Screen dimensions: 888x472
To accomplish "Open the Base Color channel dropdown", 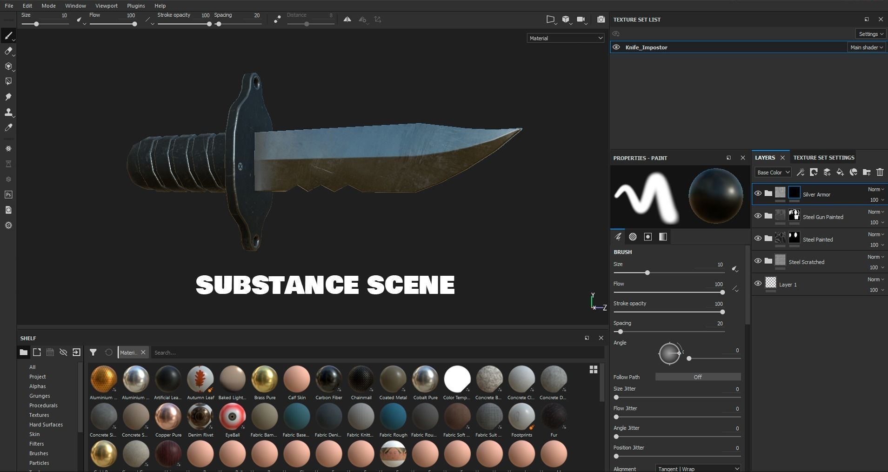I will coord(773,173).
